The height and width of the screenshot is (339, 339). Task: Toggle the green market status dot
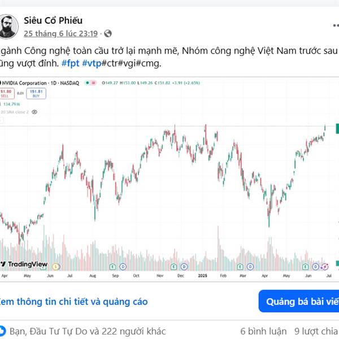[x=88, y=83]
